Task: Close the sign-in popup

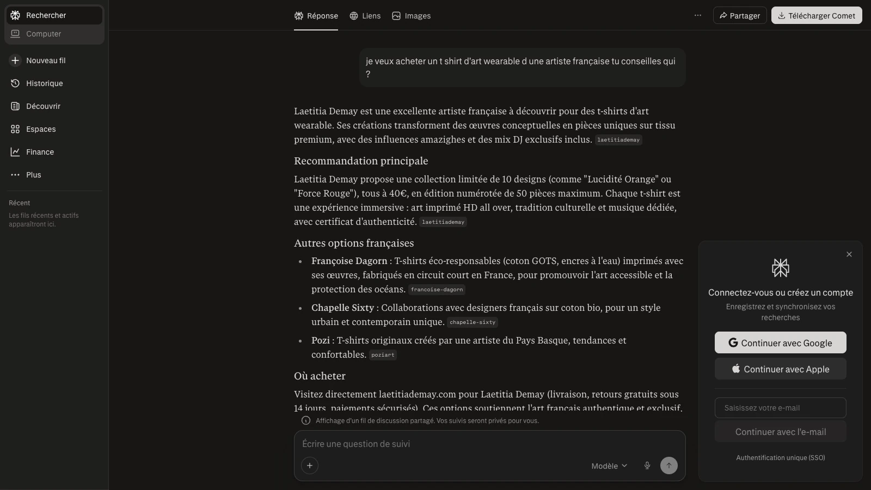Action: (x=849, y=254)
